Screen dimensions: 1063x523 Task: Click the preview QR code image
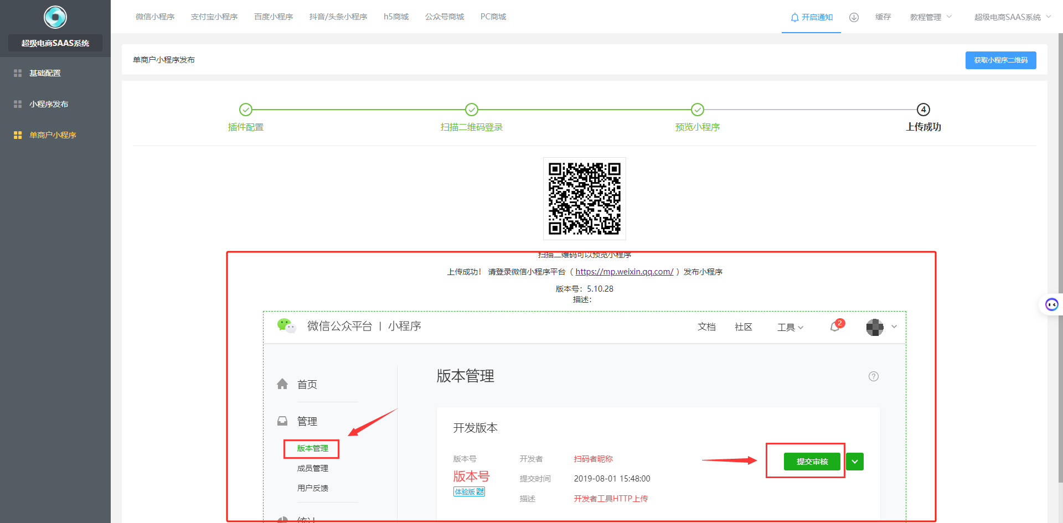[584, 199]
